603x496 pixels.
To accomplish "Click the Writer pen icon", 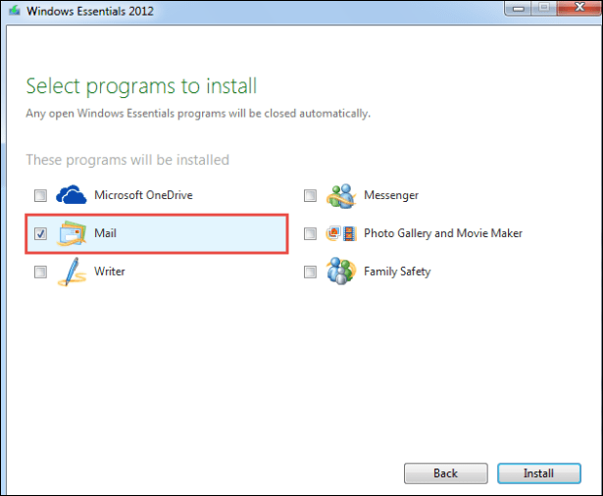I will pyautogui.click(x=72, y=272).
